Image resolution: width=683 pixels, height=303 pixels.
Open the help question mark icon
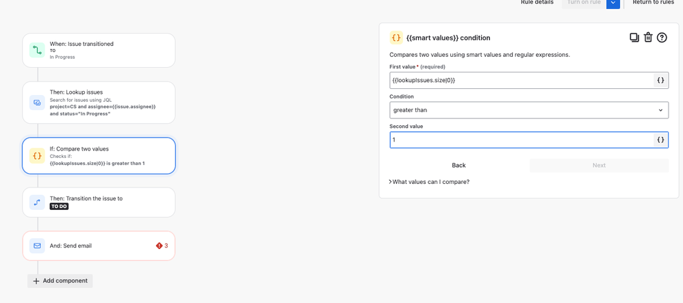tap(662, 38)
